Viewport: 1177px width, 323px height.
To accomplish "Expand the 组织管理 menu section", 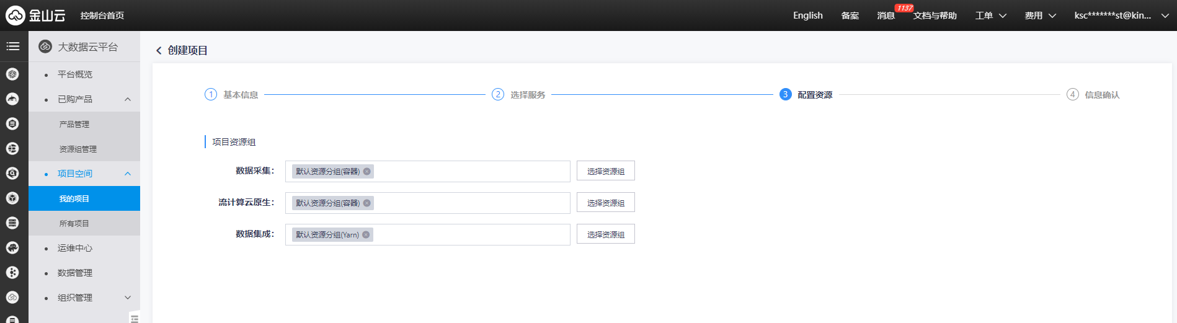I will [128, 298].
